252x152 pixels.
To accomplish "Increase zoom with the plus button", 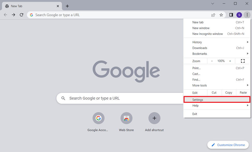I will (230, 61).
